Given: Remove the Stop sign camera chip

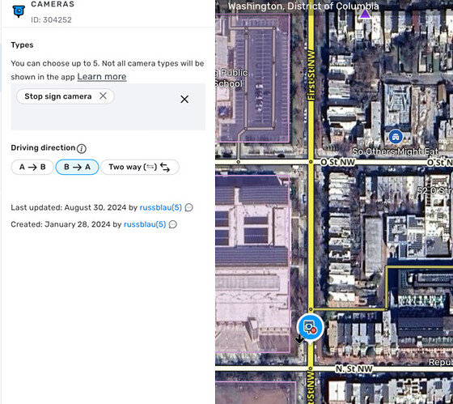Looking at the screenshot, I should pos(103,96).
